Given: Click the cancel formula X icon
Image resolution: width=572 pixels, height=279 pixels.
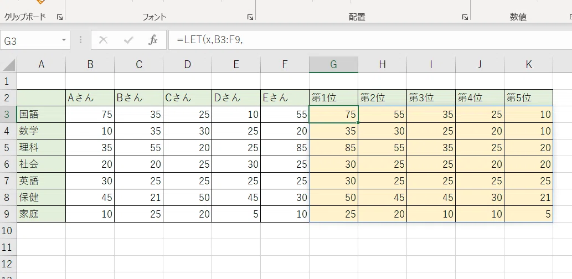Looking at the screenshot, I should pos(103,40).
